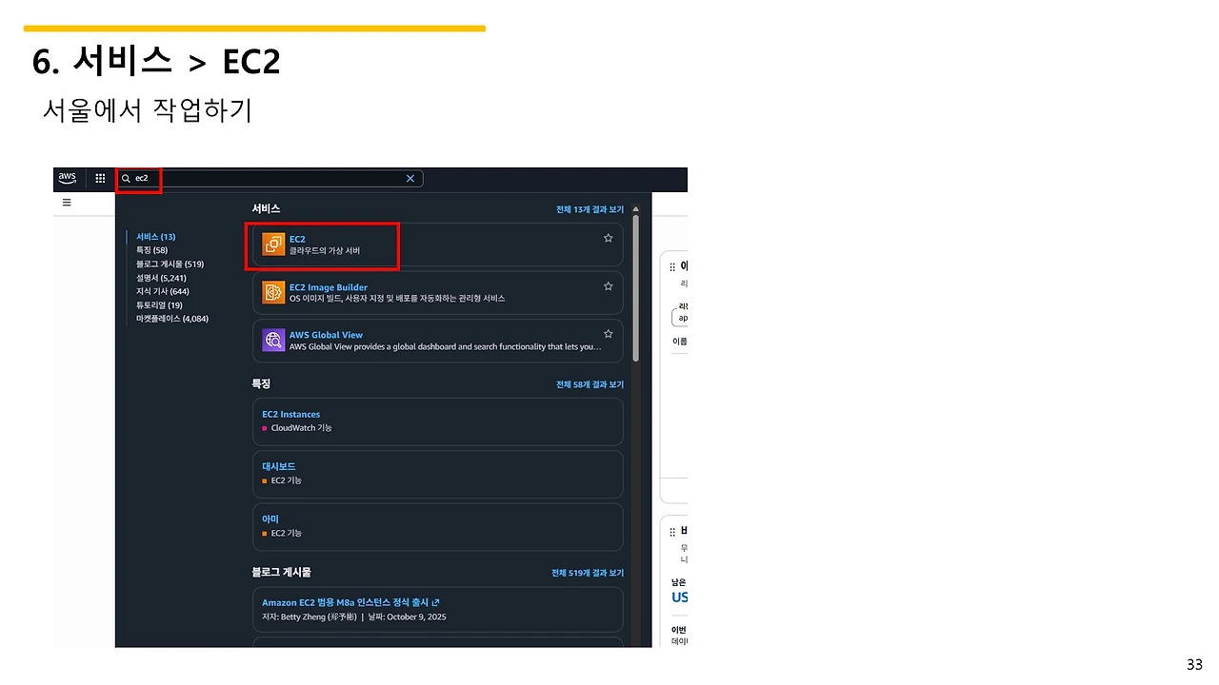
Task: Click the 블로그 게시물 section heading in results
Action: [281, 572]
